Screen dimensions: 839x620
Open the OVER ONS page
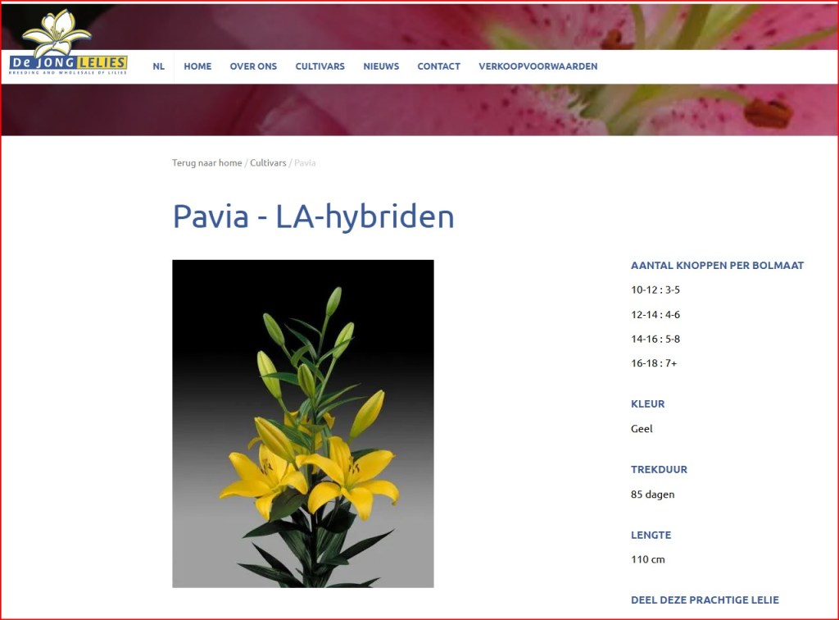click(x=253, y=66)
